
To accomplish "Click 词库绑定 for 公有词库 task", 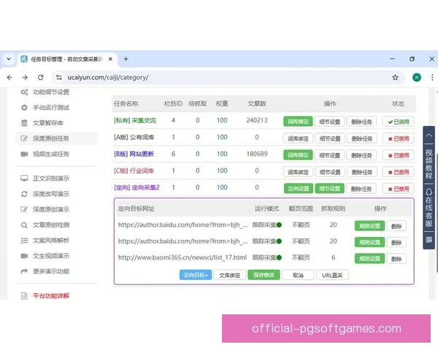I will point(298,139).
